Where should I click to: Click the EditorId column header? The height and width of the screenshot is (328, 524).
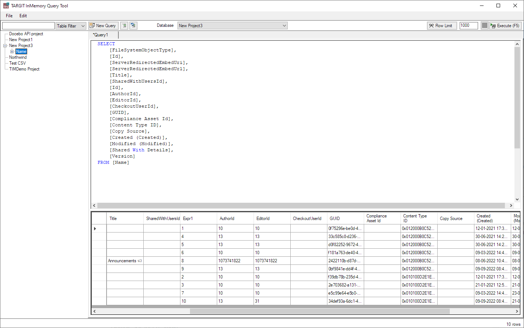click(272, 218)
